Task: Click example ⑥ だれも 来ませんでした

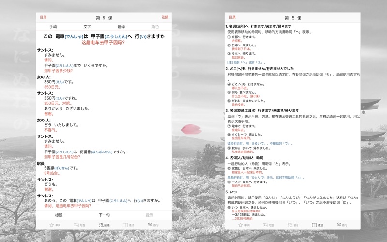Action: pos(246,101)
